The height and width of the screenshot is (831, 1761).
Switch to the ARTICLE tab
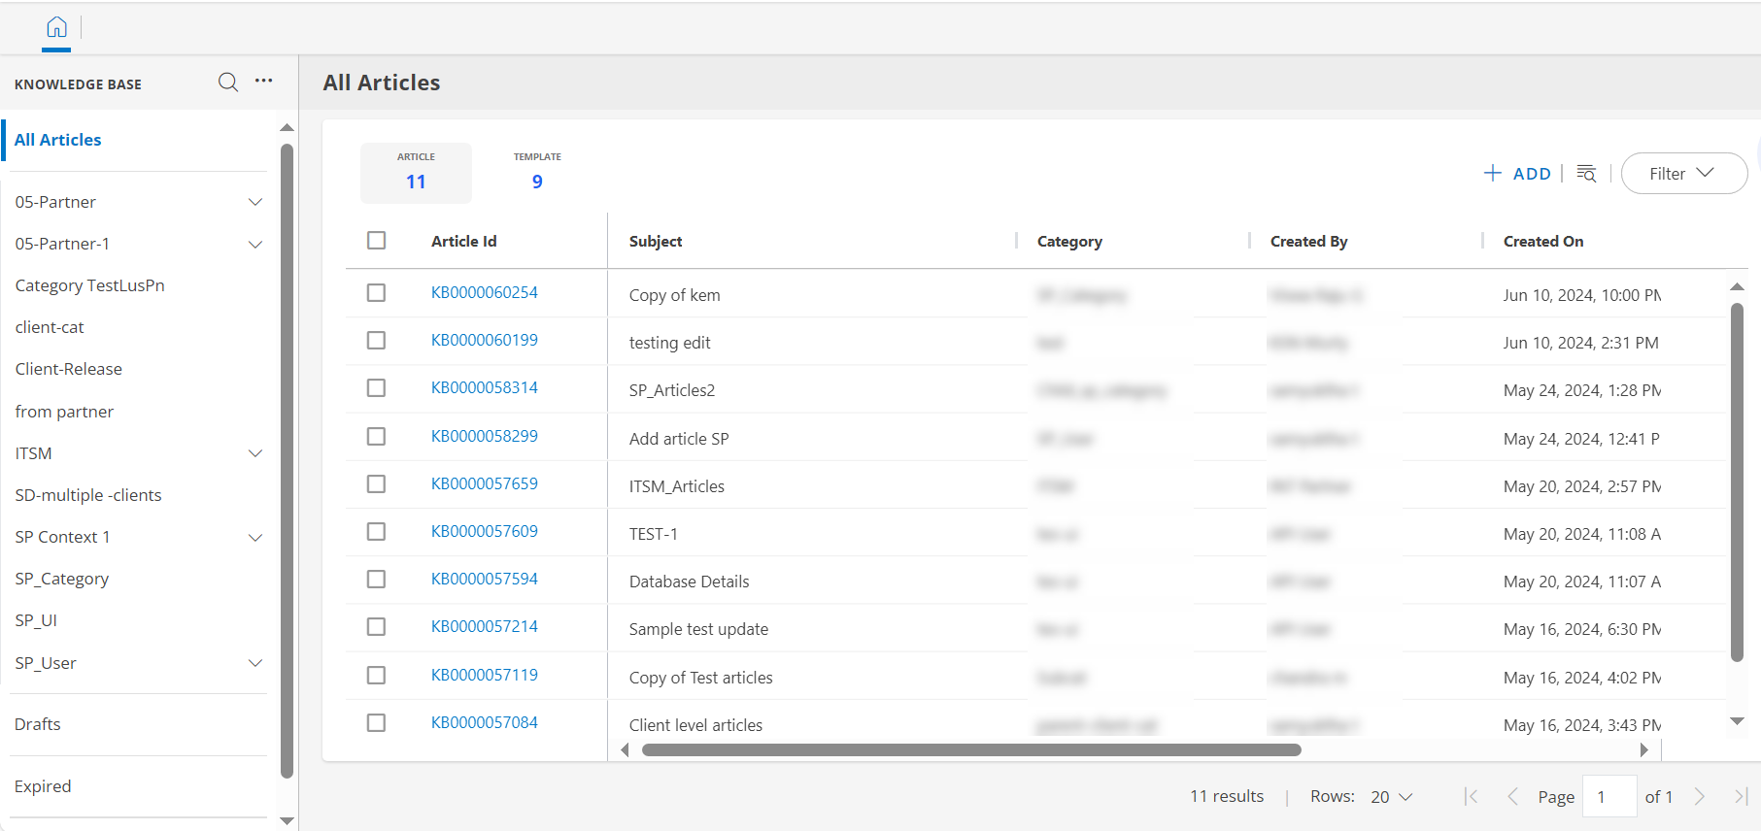(416, 173)
